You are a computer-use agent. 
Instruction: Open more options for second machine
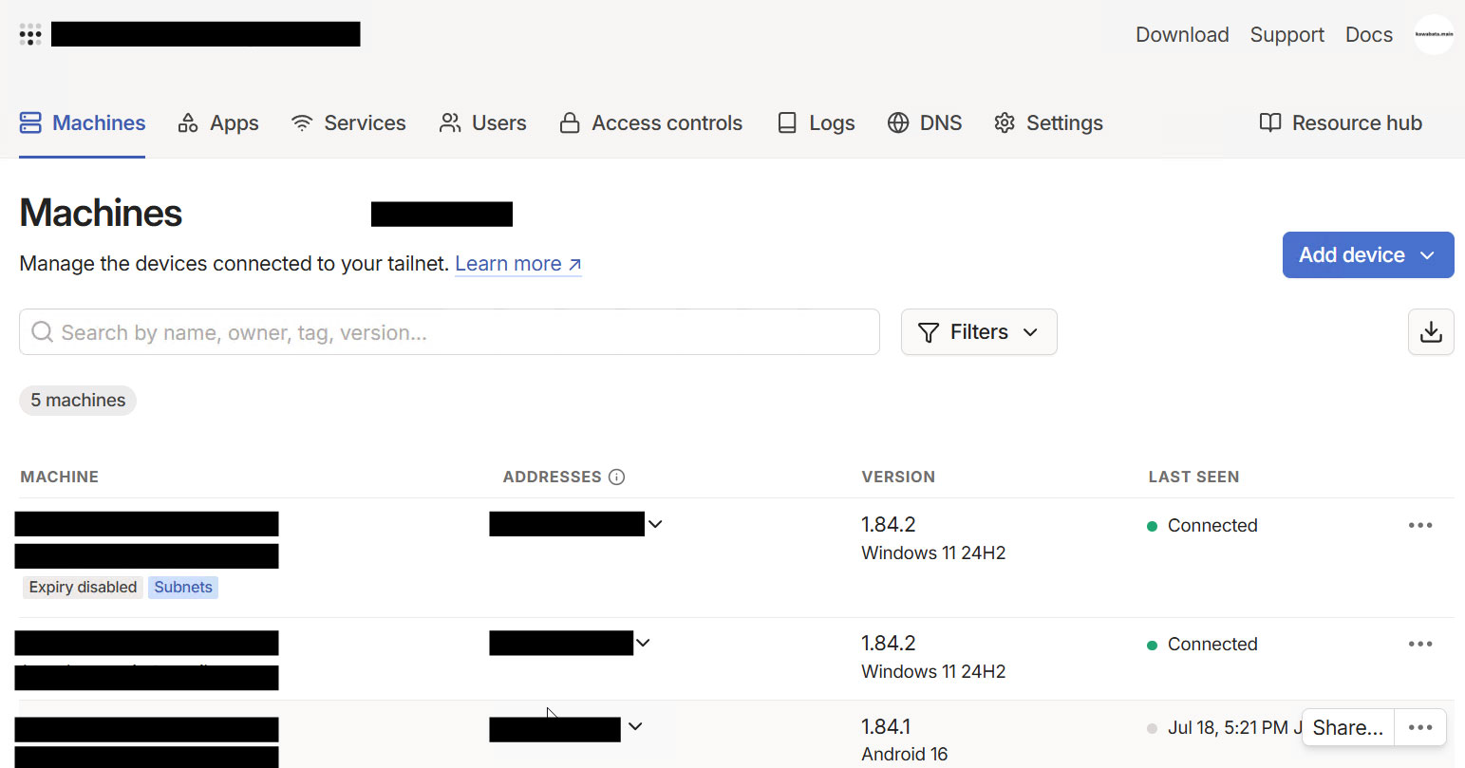pyautogui.click(x=1419, y=645)
